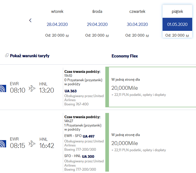Open flight details for UA 363

(x=71, y=91)
